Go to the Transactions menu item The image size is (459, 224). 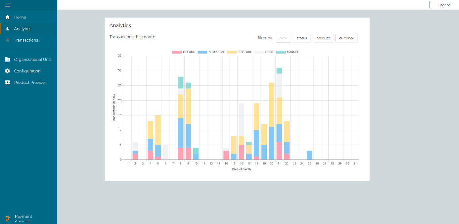pyautogui.click(x=26, y=40)
